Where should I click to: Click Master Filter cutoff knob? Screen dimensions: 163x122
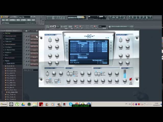[x=54, y=73]
